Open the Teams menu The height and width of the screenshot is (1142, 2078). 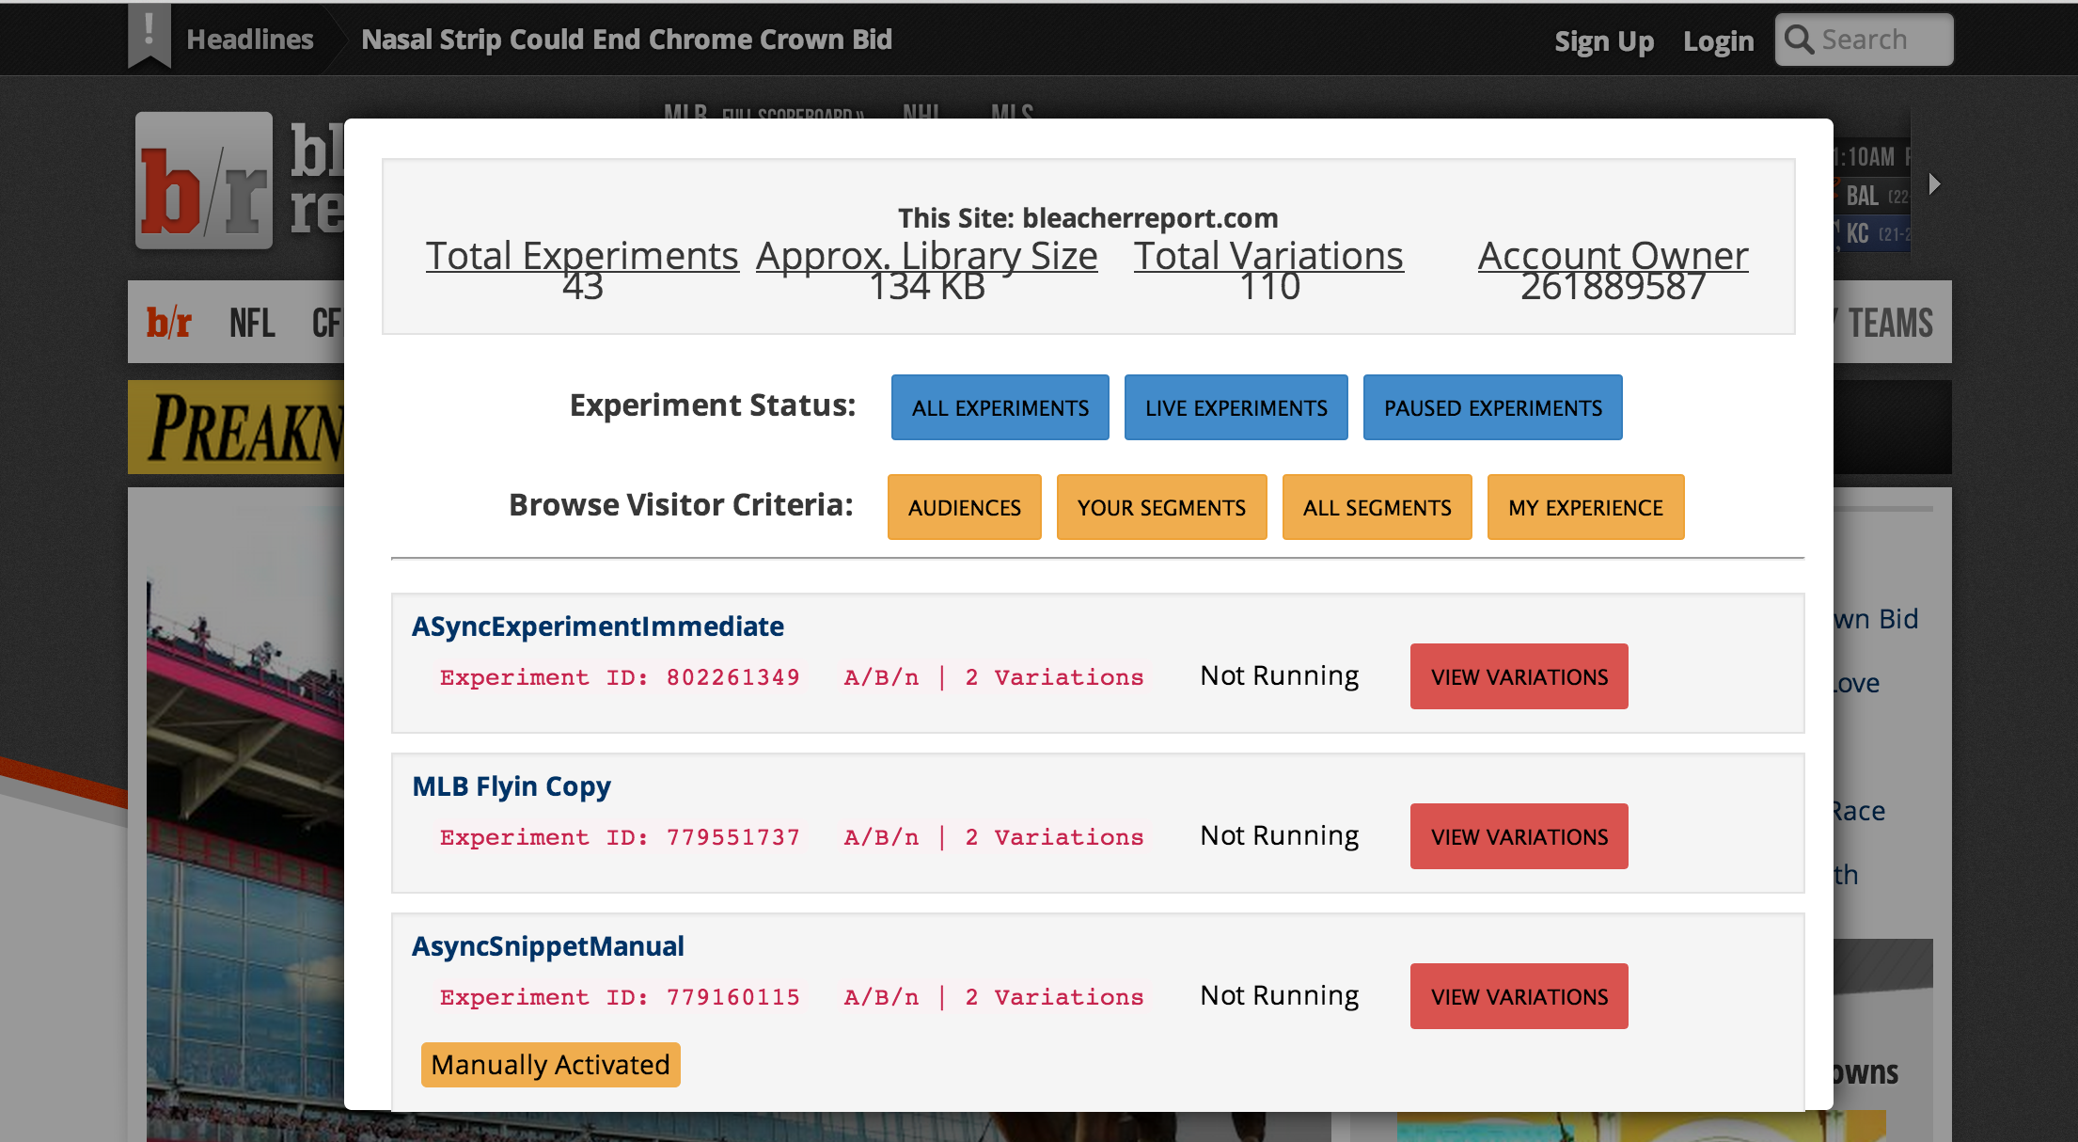(x=1890, y=323)
